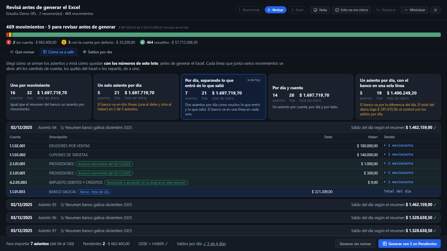The image size is (447, 251).
Task: Collapse the Asiento 94 header
Action: [x=223, y=127]
